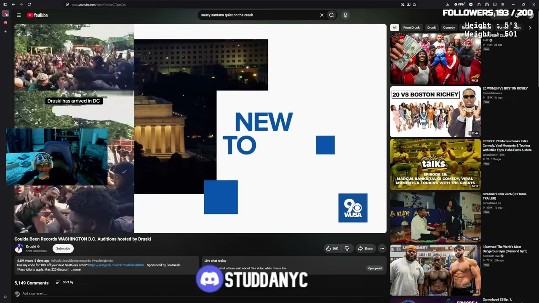Open the browser downloads arrow
Image resolution: width=539 pixels, height=303 pixels.
pos(448,4)
